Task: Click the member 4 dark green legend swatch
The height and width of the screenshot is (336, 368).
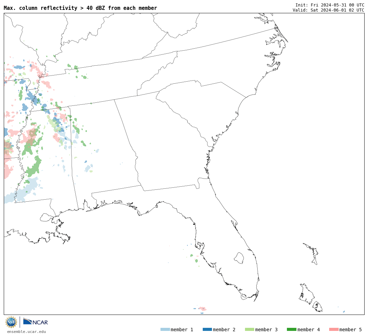Action: [x=291, y=330]
